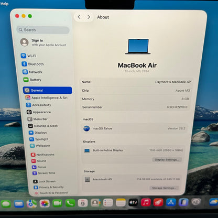218x218 pixels.
Task: Select Lock Screen in the sidebar
Action: [45, 181]
